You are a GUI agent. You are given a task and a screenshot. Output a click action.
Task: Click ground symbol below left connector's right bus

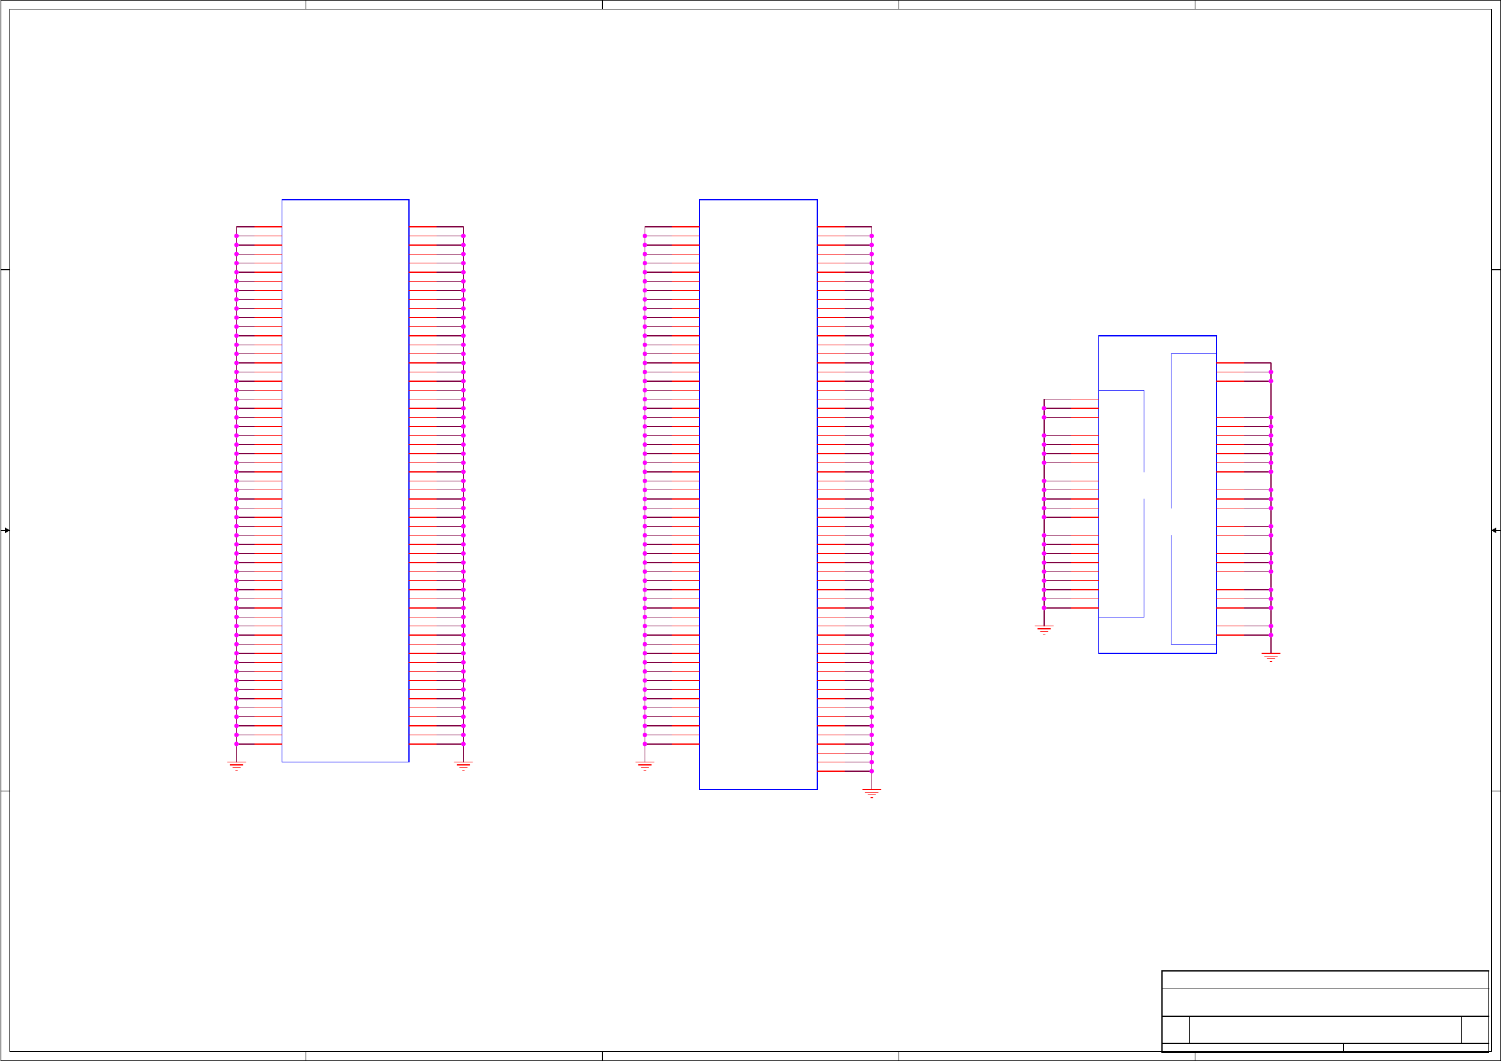pyautogui.click(x=463, y=766)
